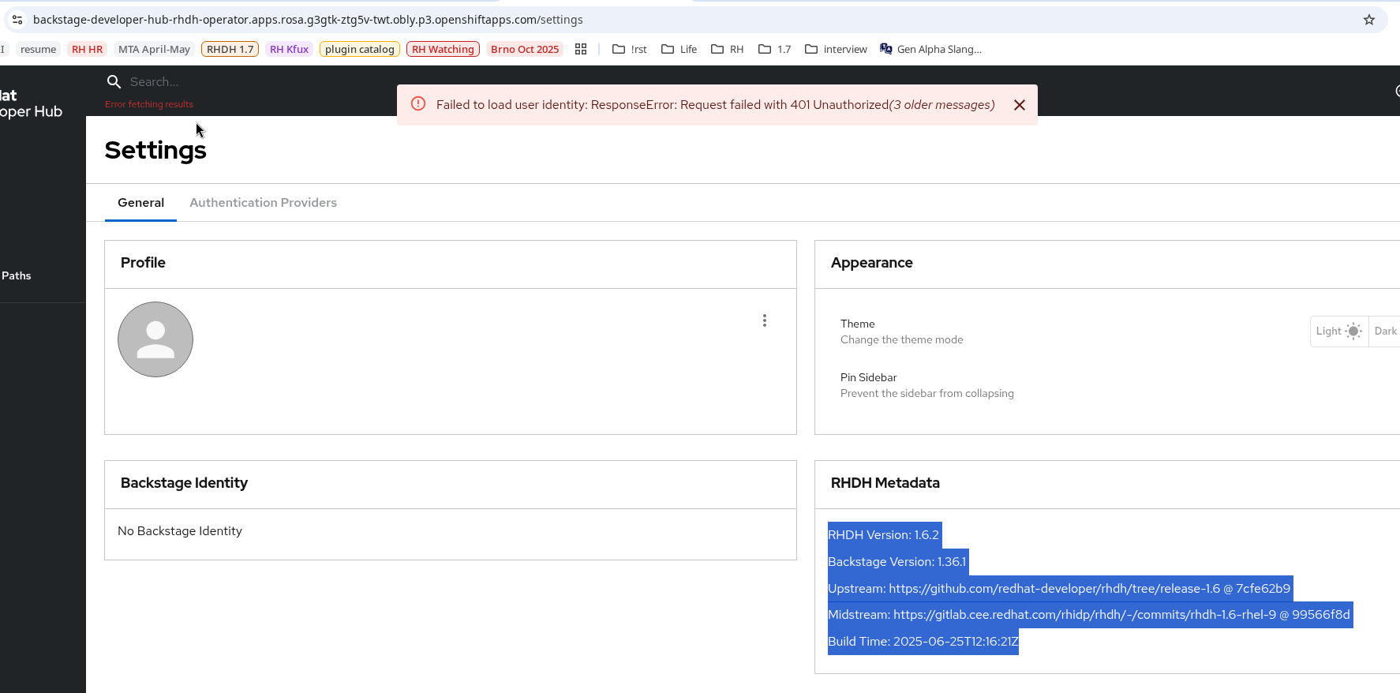Open the resume tab group

point(39,49)
